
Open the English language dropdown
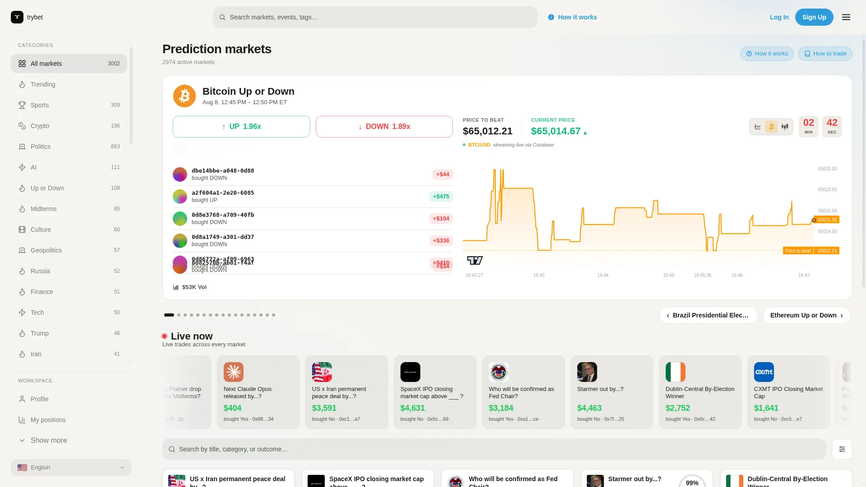coord(71,468)
